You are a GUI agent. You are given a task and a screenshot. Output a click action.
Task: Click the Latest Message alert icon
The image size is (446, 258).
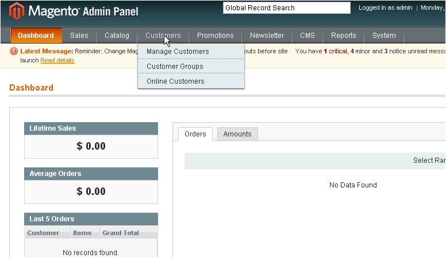[13, 51]
